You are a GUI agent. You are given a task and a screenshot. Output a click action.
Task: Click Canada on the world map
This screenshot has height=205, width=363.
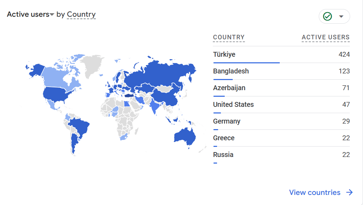click(60, 76)
